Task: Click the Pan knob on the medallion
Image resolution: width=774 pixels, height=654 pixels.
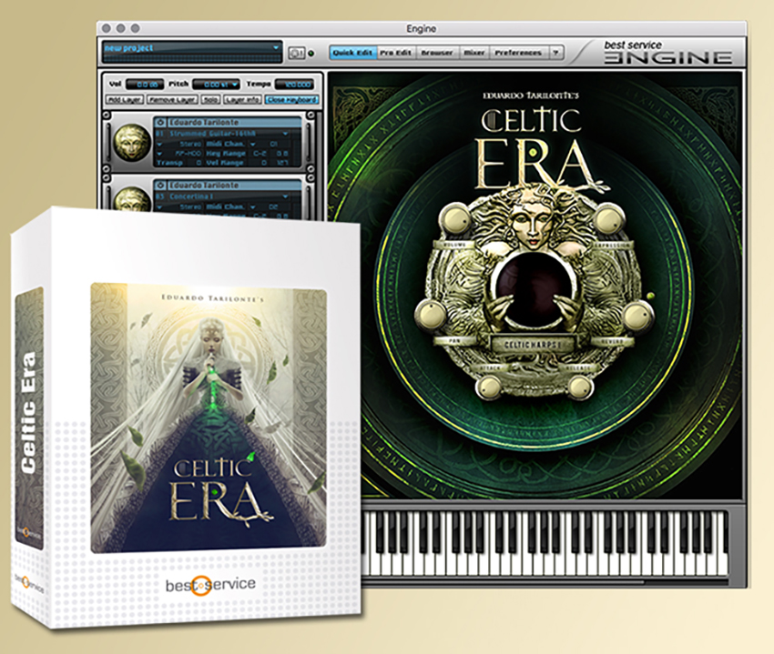Action: (431, 314)
